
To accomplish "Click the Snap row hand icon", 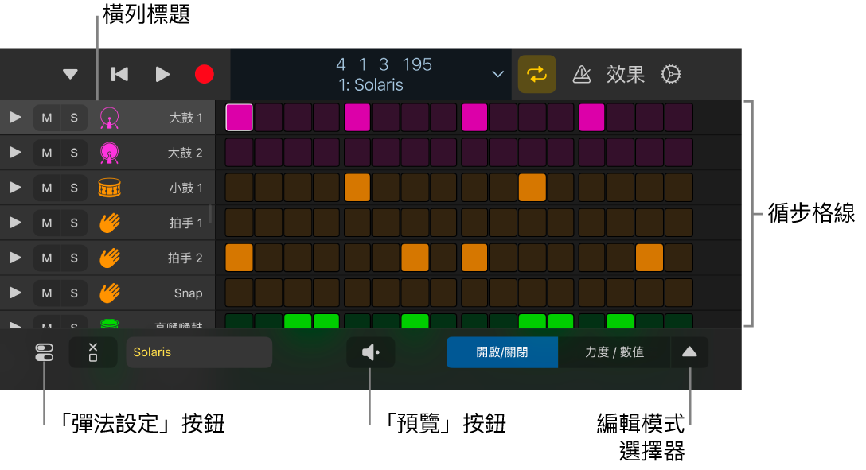I will 109,293.
